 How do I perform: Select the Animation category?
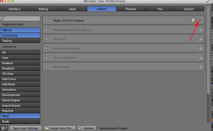pyautogui.click(x=20, y=90)
